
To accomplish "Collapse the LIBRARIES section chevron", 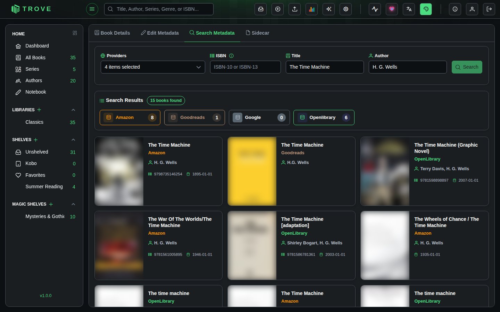I will 73,110.
